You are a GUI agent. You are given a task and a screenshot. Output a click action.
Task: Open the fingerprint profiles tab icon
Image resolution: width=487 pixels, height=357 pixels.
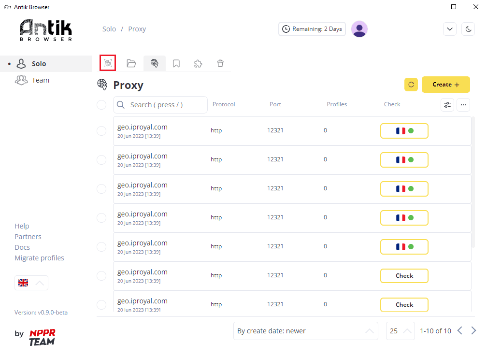coord(108,63)
